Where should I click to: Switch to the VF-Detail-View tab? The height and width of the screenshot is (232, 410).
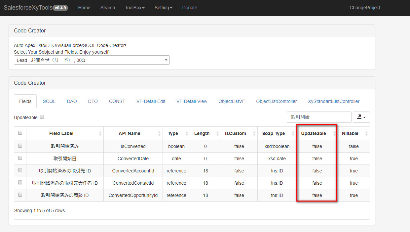[192, 101]
